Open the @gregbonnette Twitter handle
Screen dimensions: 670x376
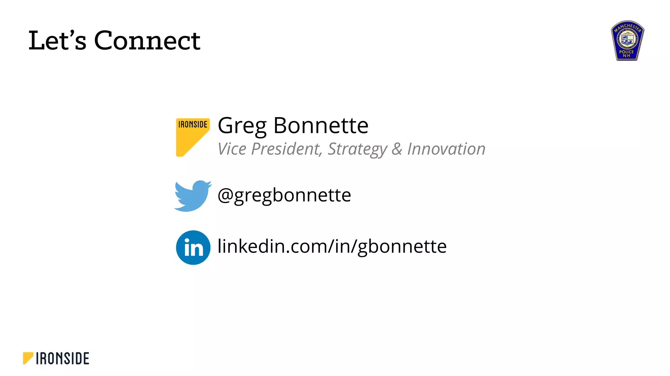click(x=284, y=195)
